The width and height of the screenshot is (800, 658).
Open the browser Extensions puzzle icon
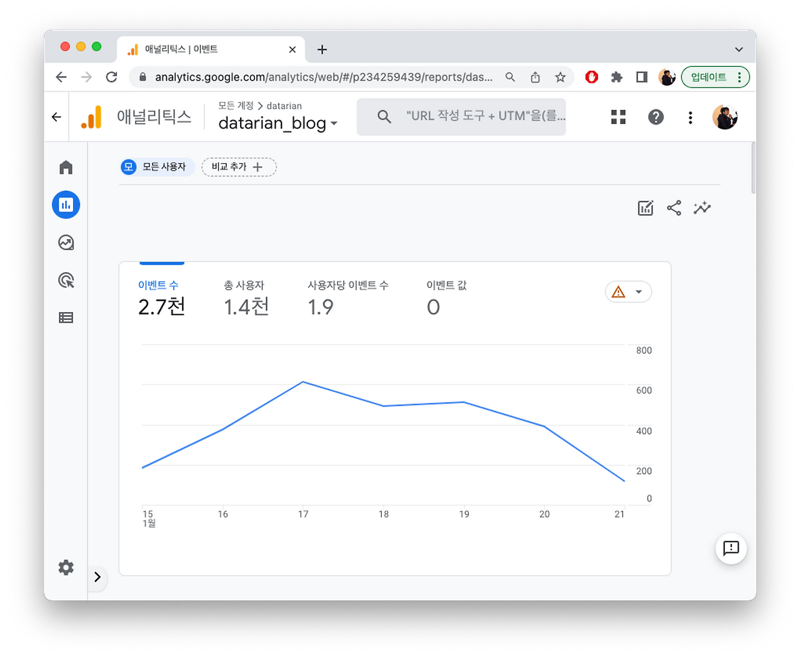(617, 77)
